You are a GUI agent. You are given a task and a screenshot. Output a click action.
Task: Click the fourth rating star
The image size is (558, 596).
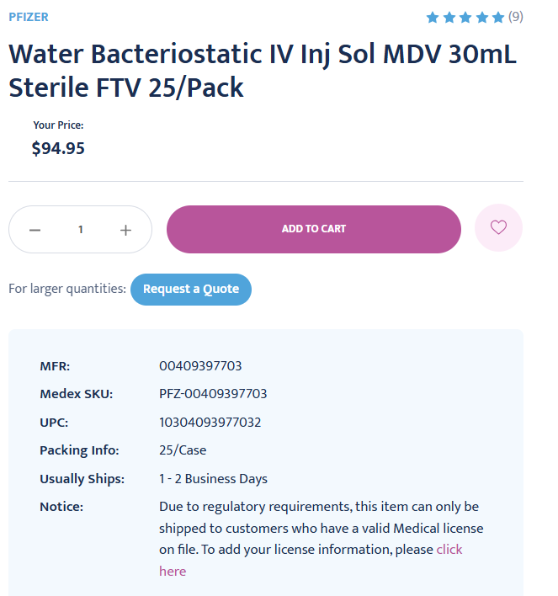482,17
